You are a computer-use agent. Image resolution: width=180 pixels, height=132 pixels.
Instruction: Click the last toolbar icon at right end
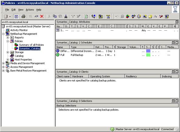point(167,16)
